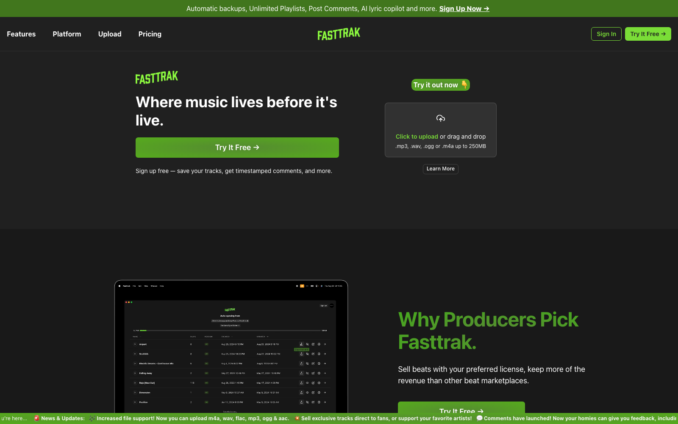Click header Try It Free button

pyautogui.click(x=648, y=34)
